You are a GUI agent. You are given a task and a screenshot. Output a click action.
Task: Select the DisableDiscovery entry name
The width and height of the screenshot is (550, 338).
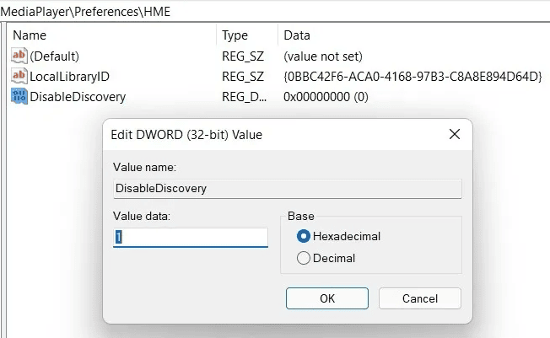pyautogui.click(x=78, y=97)
